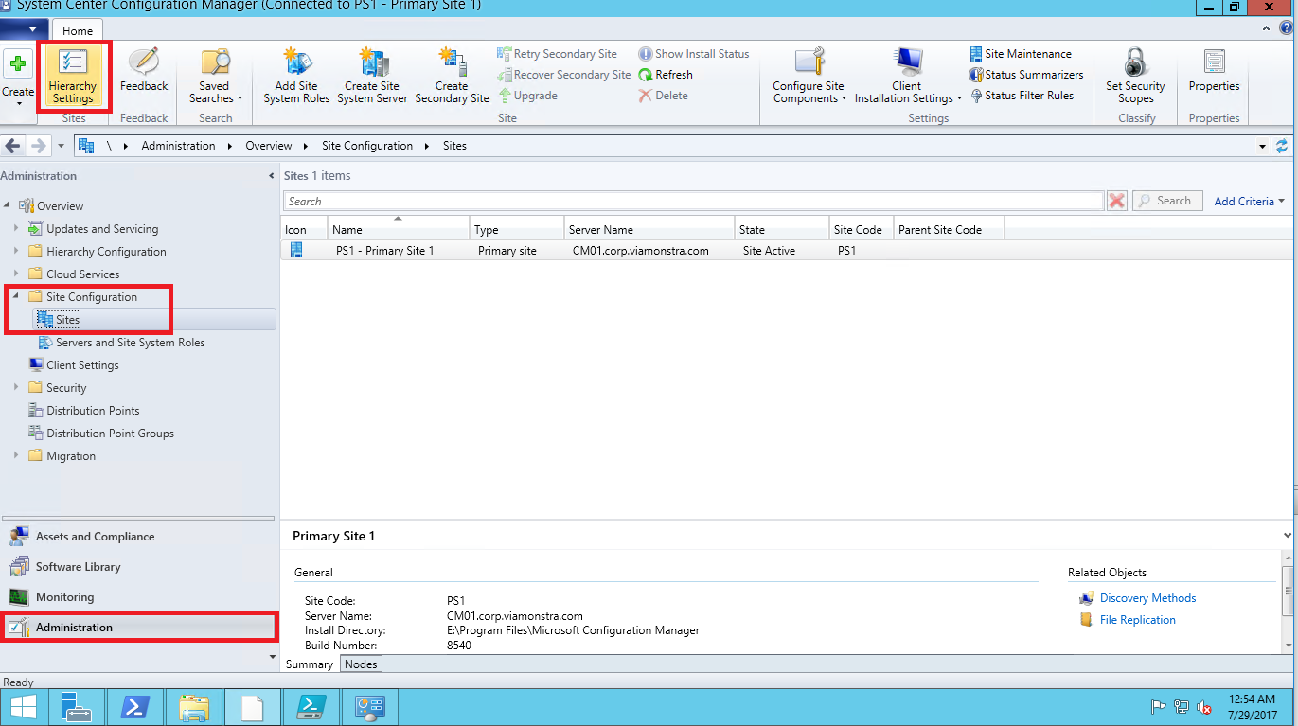Open Status Summarizers
The image size is (1298, 726).
click(1026, 75)
